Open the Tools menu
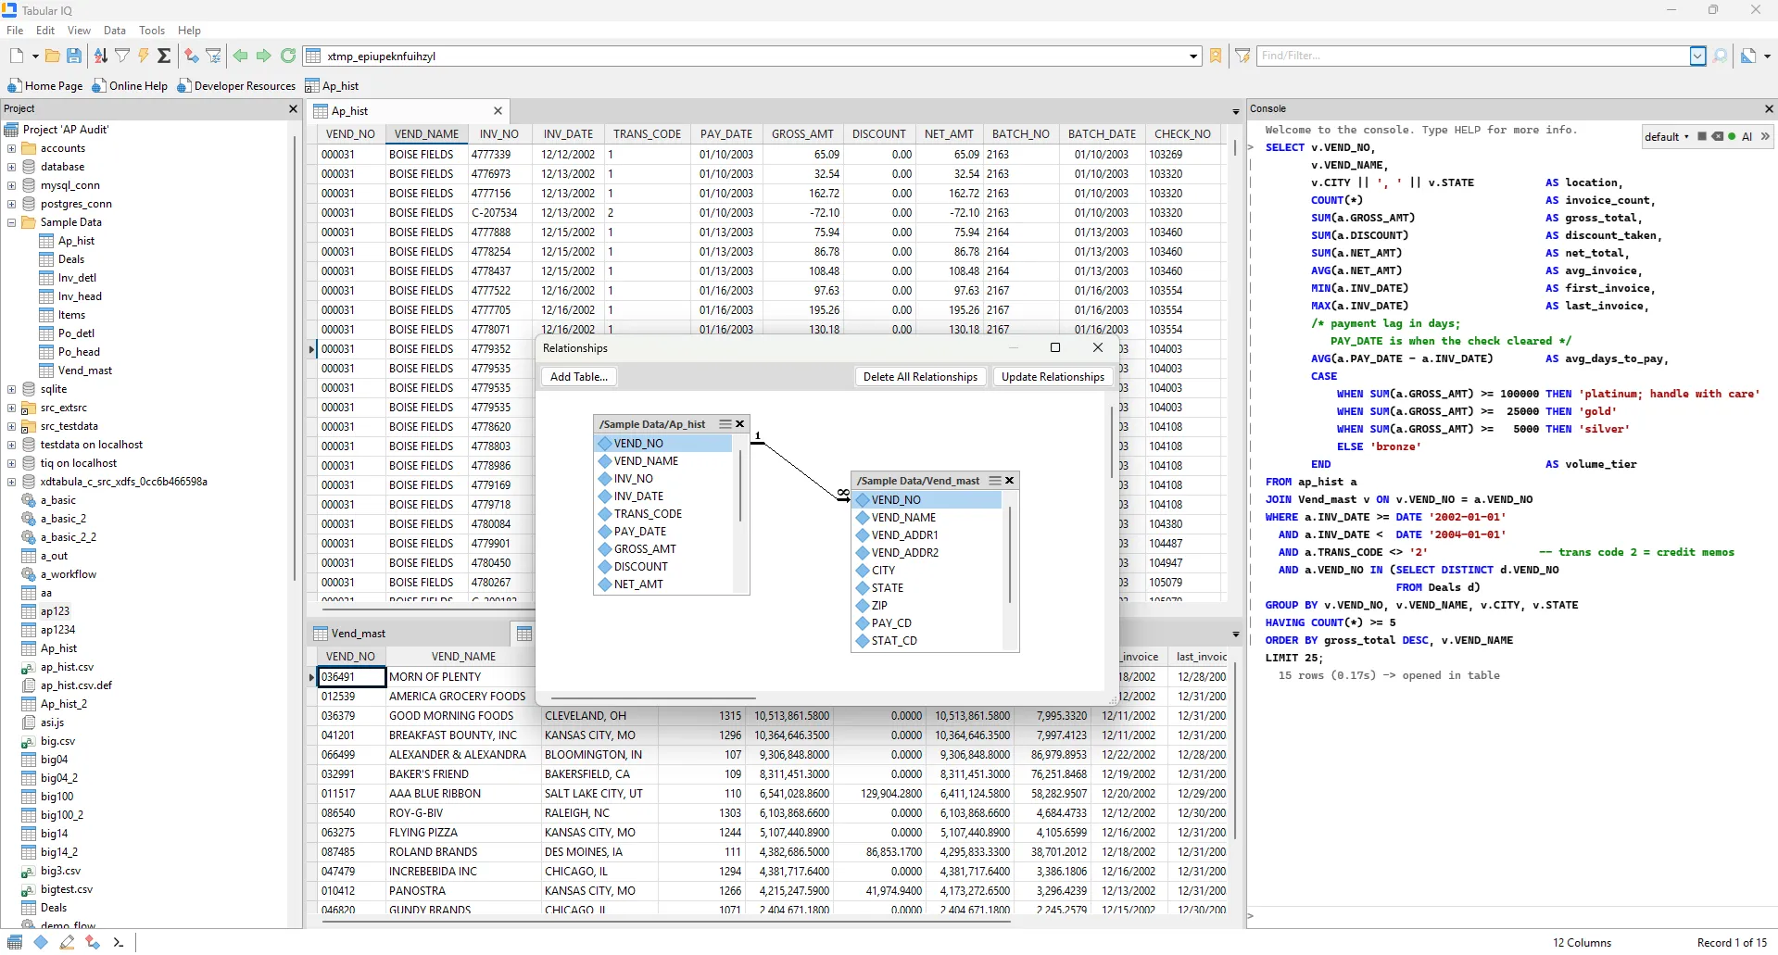The width and height of the screenshot is (1778, 955). pos(152,31)
